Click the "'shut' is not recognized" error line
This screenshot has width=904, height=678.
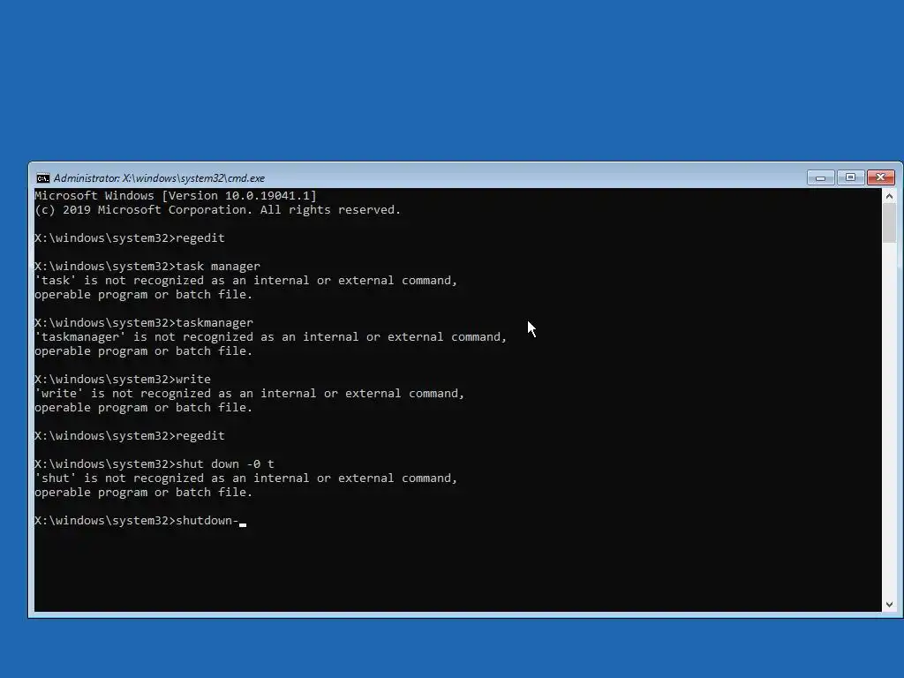pos(245,478)
